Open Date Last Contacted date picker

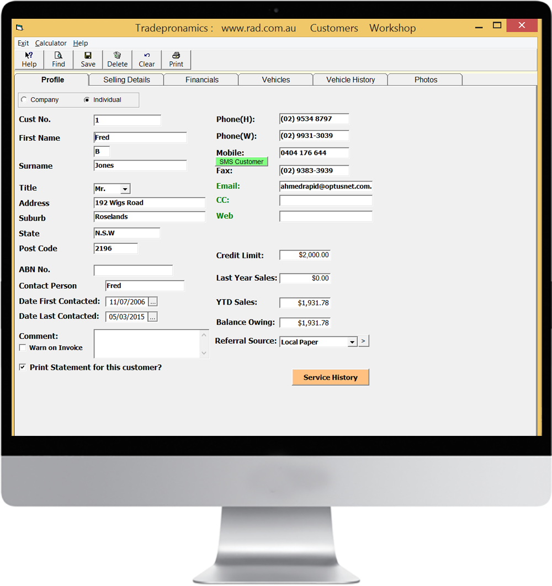click(x=152, y=317)
